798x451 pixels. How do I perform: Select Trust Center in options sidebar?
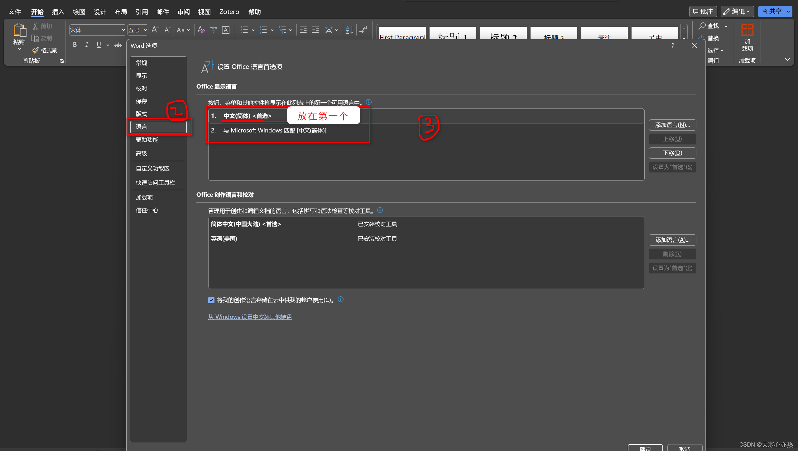[147, 210]
